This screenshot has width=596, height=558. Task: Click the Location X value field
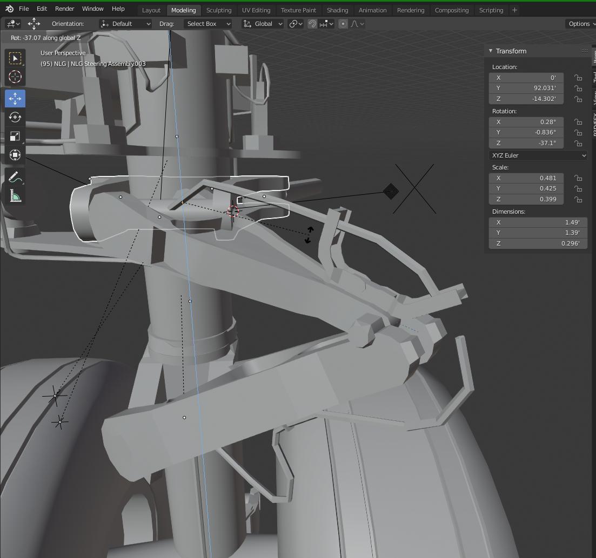(526, 78)
